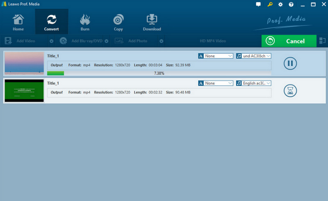Open English ac3 audio track dropdown
The image size is (328, 201).
[x=254, y=83]
